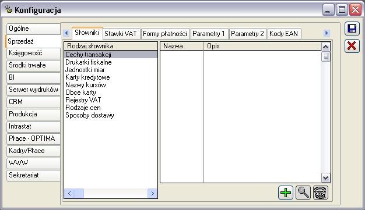Click the Nazwa column header

point(182,46)
